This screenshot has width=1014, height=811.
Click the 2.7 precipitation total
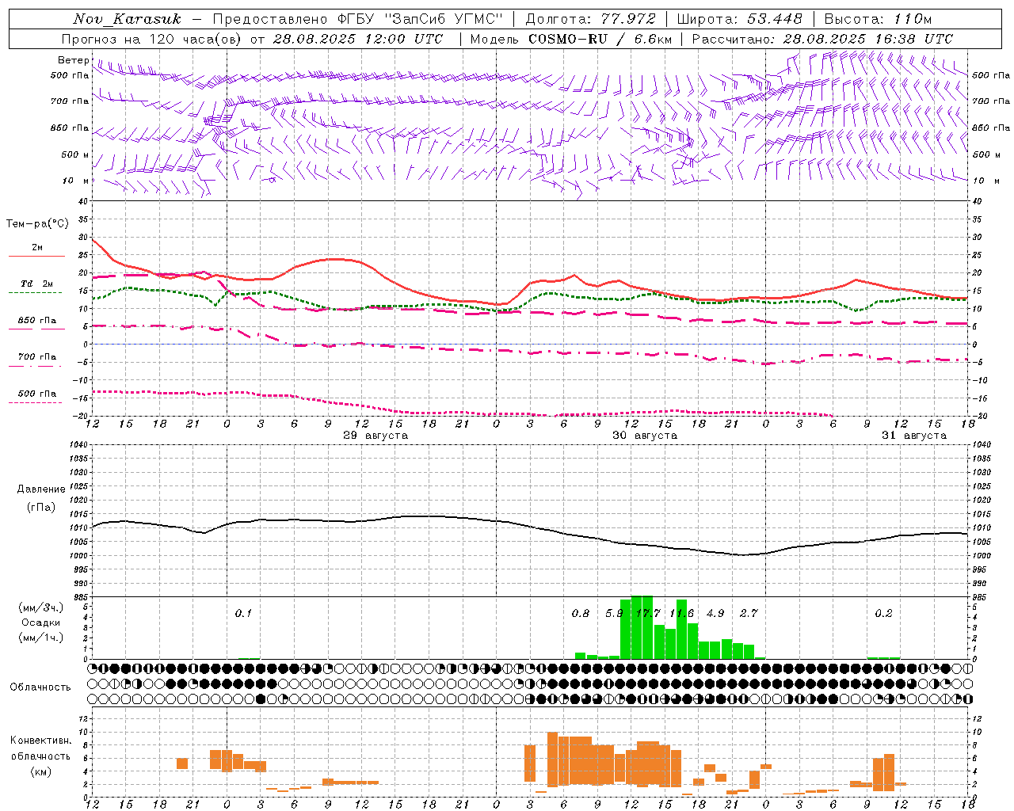click(749, 613)
